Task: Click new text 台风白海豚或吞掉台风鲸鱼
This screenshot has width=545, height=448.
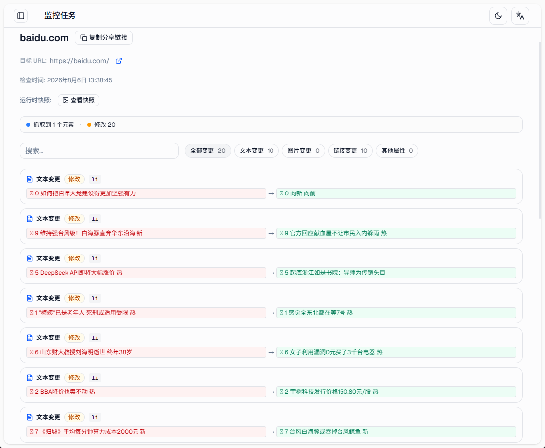Action: pyautogui.click(x=325, y=432)
